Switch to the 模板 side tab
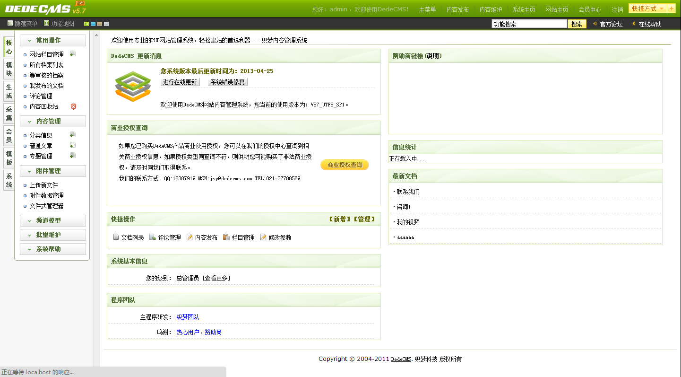This screenshot has width=681, height=377. (9, 158)
